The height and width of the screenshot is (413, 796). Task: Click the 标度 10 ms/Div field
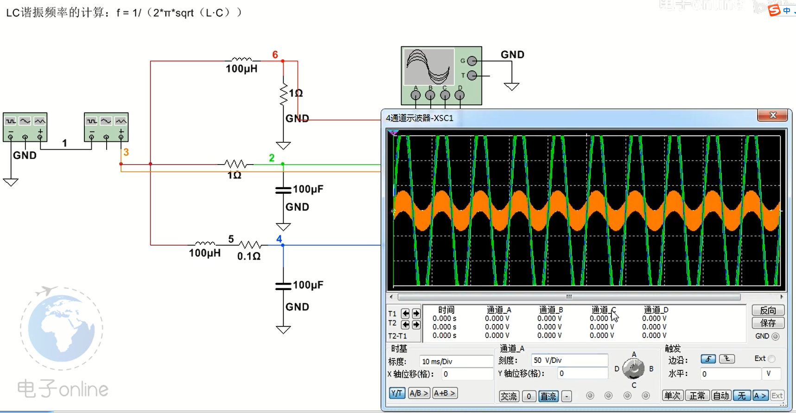click(x=456, y=361)
